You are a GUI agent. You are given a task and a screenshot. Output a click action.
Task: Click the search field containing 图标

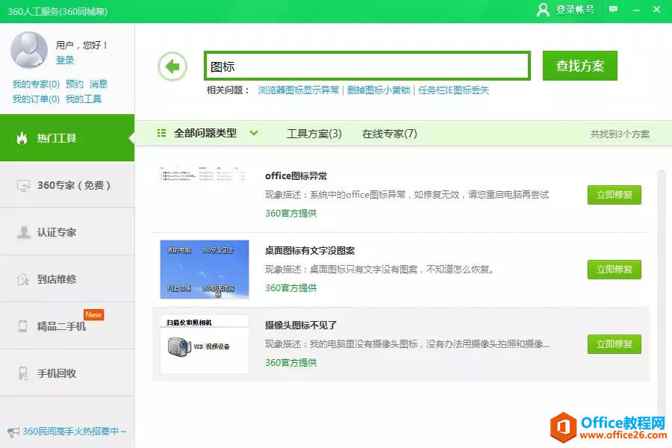pyautogui.click(x=367, y=66)
